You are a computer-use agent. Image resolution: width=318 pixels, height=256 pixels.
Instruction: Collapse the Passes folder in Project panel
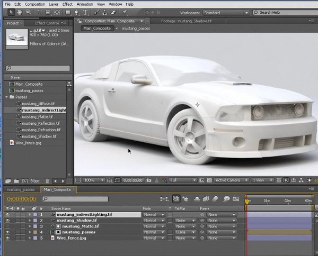point(6,97)
